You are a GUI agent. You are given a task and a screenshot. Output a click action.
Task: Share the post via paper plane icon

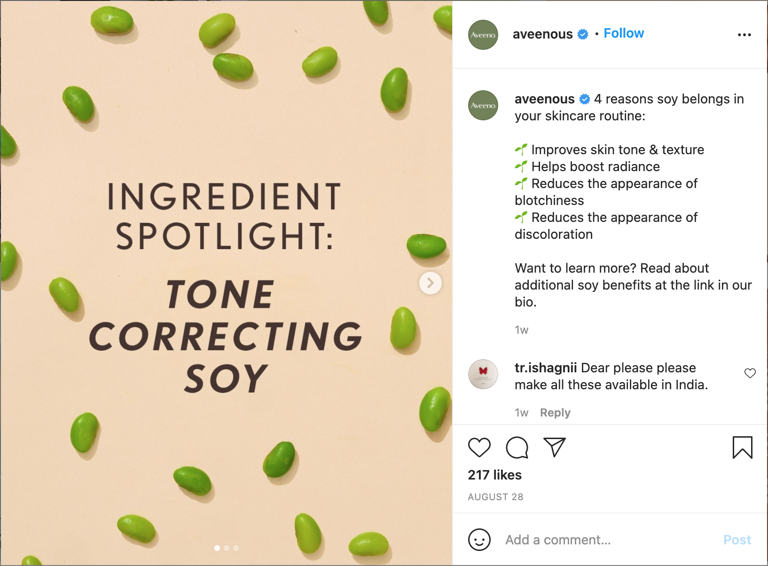click(554, 447)
